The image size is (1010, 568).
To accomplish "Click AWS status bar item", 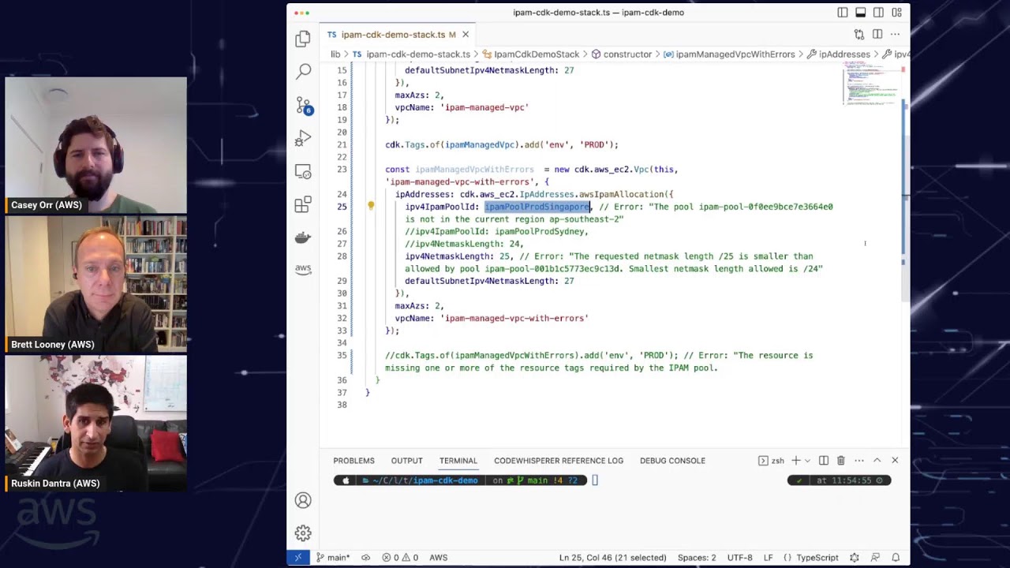I will pyautogui.click(x=439, y=558).
